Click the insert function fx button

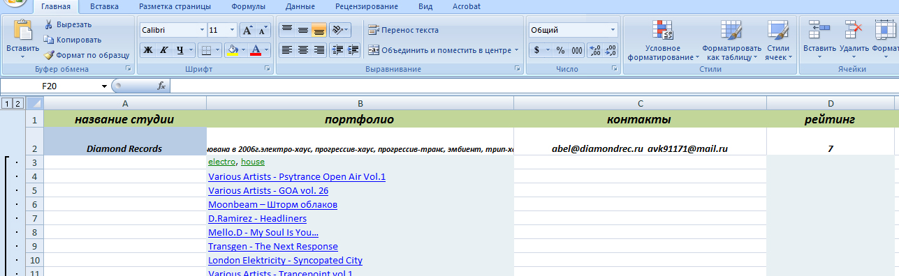tap(161, 86)
